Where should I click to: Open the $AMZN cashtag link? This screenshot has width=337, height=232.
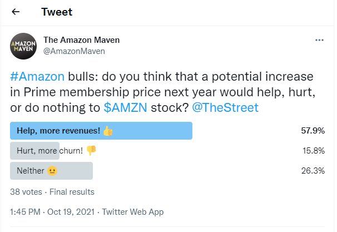(x=126, y=107)
